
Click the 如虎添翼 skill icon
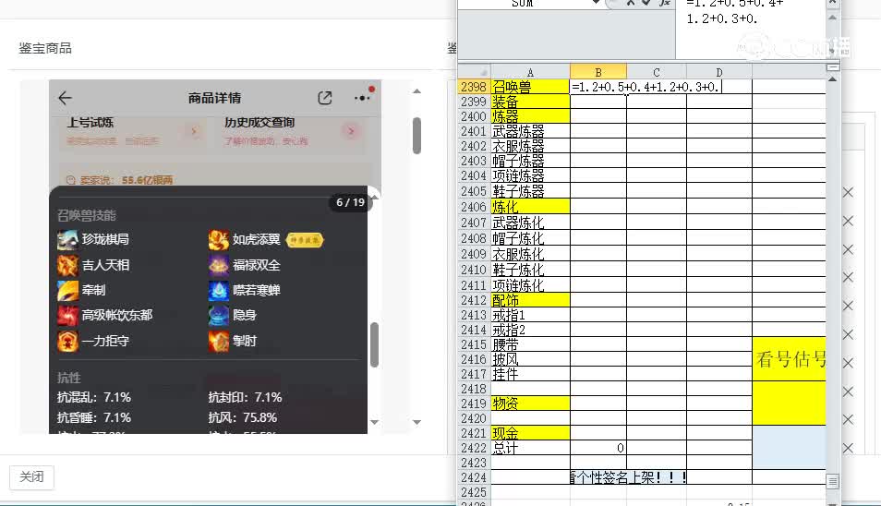click(219, 240)
